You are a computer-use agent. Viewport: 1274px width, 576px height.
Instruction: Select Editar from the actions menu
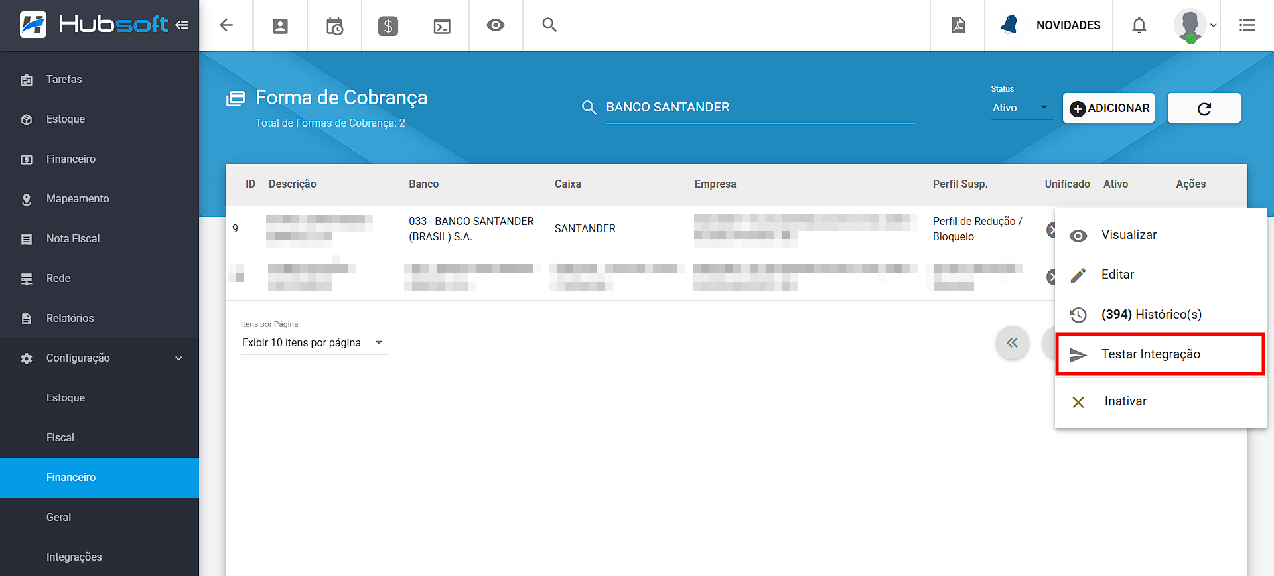[1161, 275]
